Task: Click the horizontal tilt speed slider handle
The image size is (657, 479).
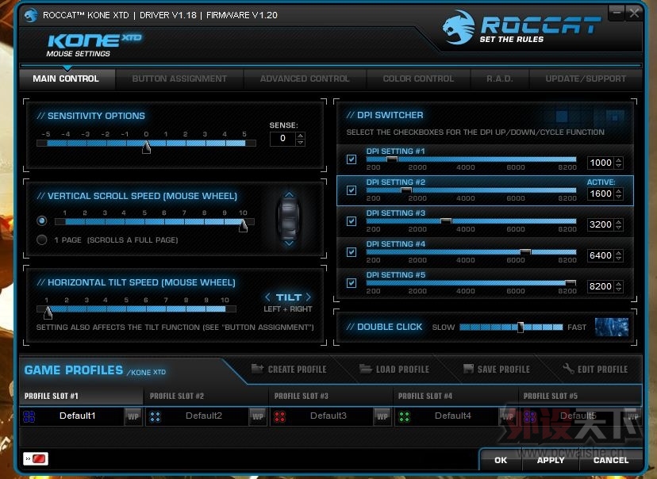Action: [x=48, y=312]
